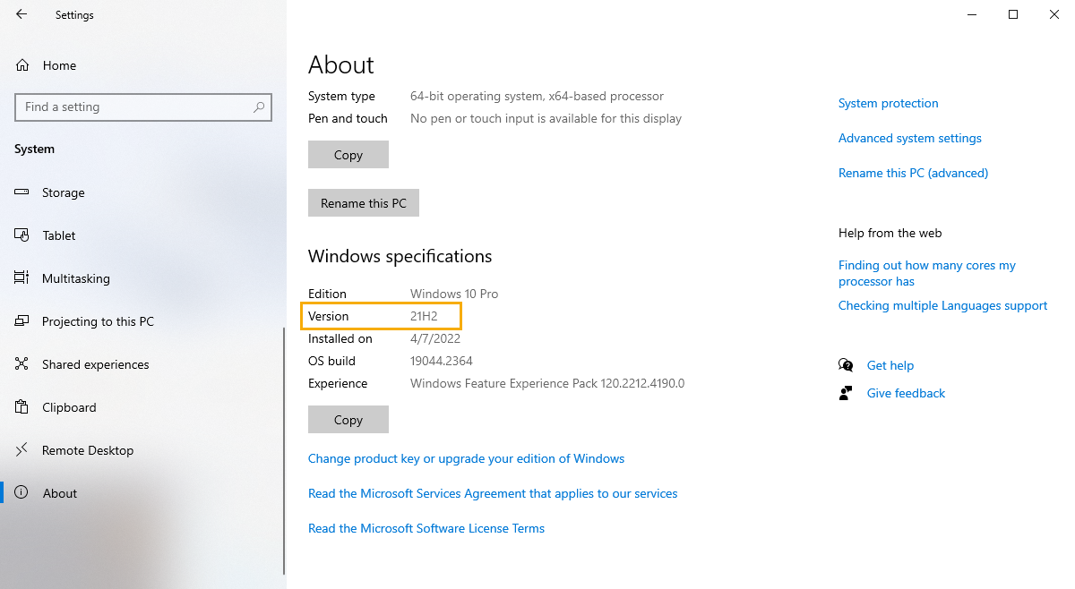1075x589 pixels.
Task: Maximize the Settings window
Action: 1013,14
